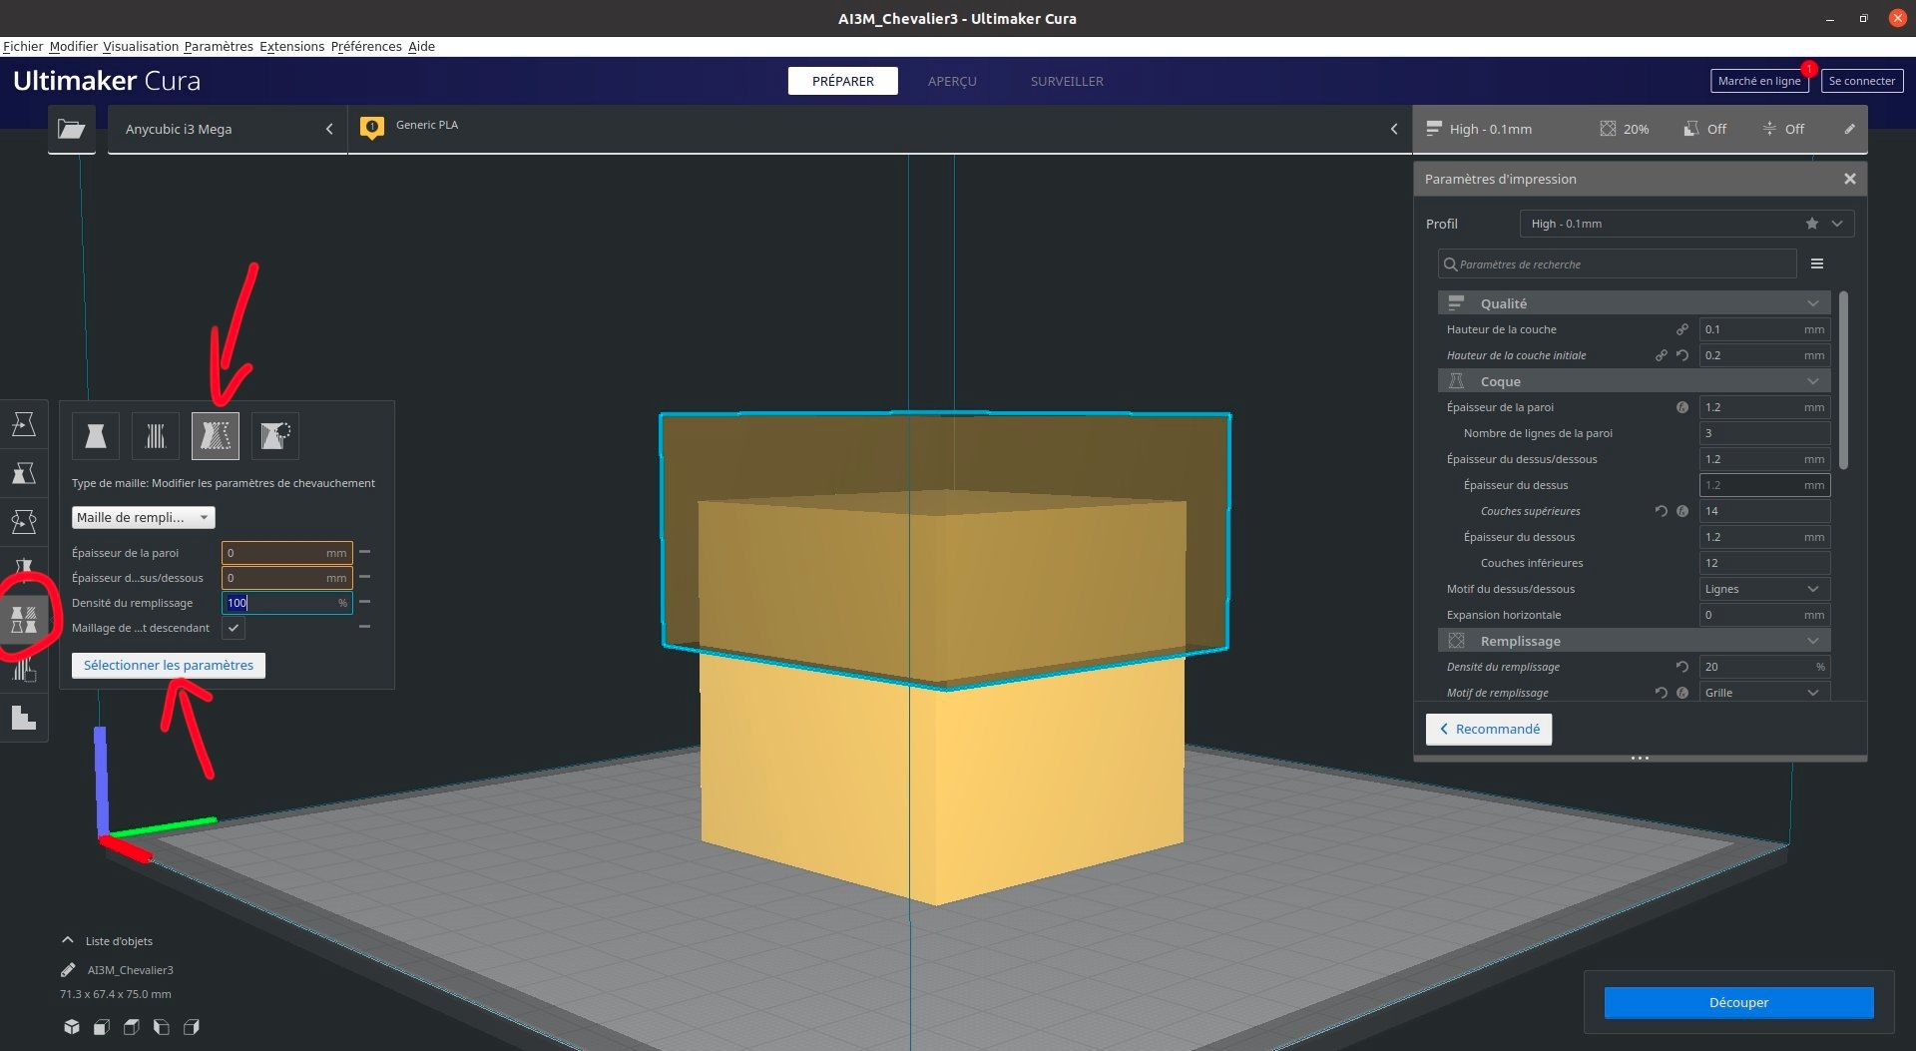
Task: Collapse the Remplissage section
Action: point(1634,641)
